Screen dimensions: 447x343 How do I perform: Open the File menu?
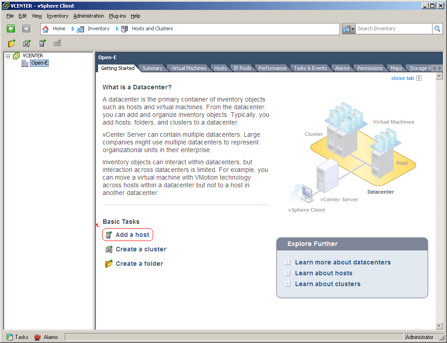pos(10,16)
